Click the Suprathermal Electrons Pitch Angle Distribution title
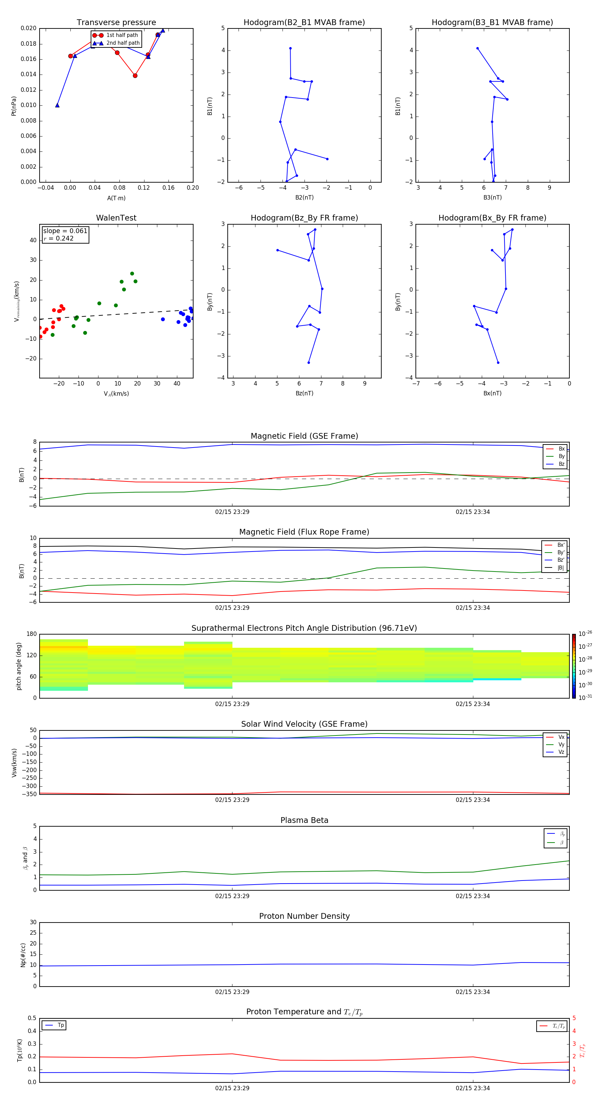The image size is (609, 1118). pos(304,628)
